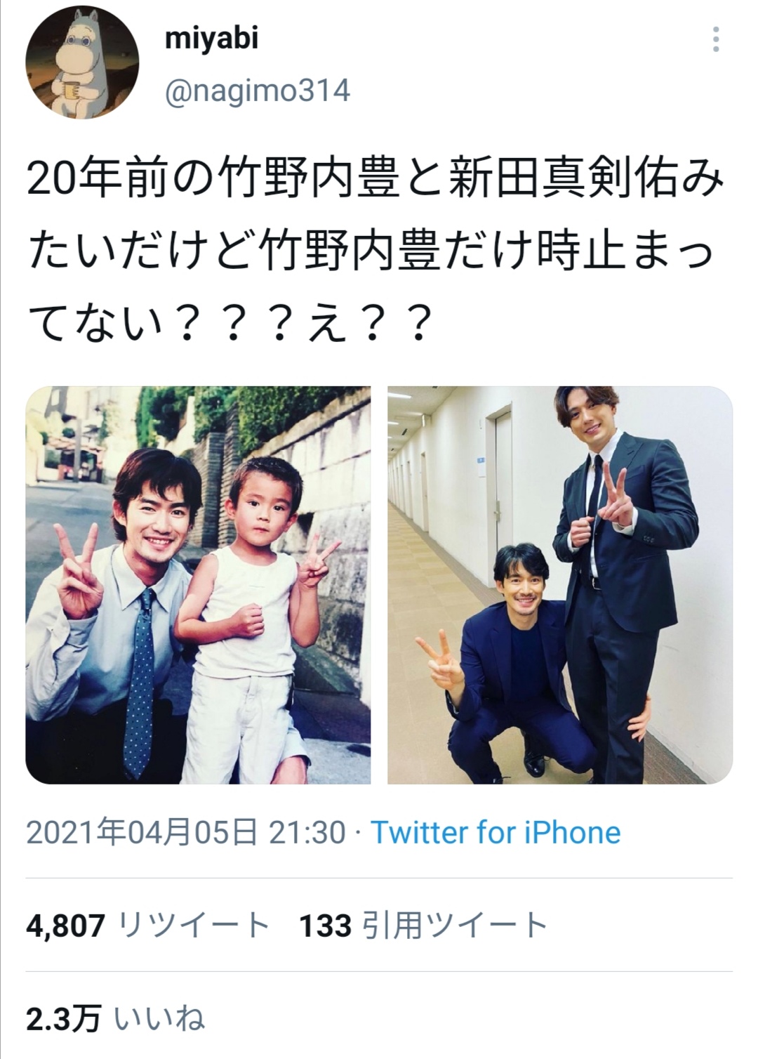This screenshot has width=758, height=1059.
Task: View the 2.3万 いいね list
Action: coord(116,1018)
